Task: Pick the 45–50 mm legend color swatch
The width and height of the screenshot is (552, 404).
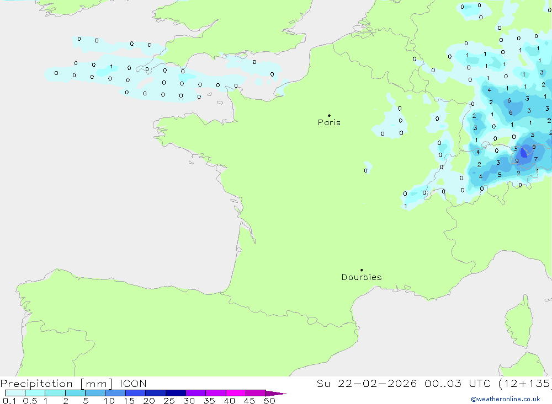Action: [256, 393]
